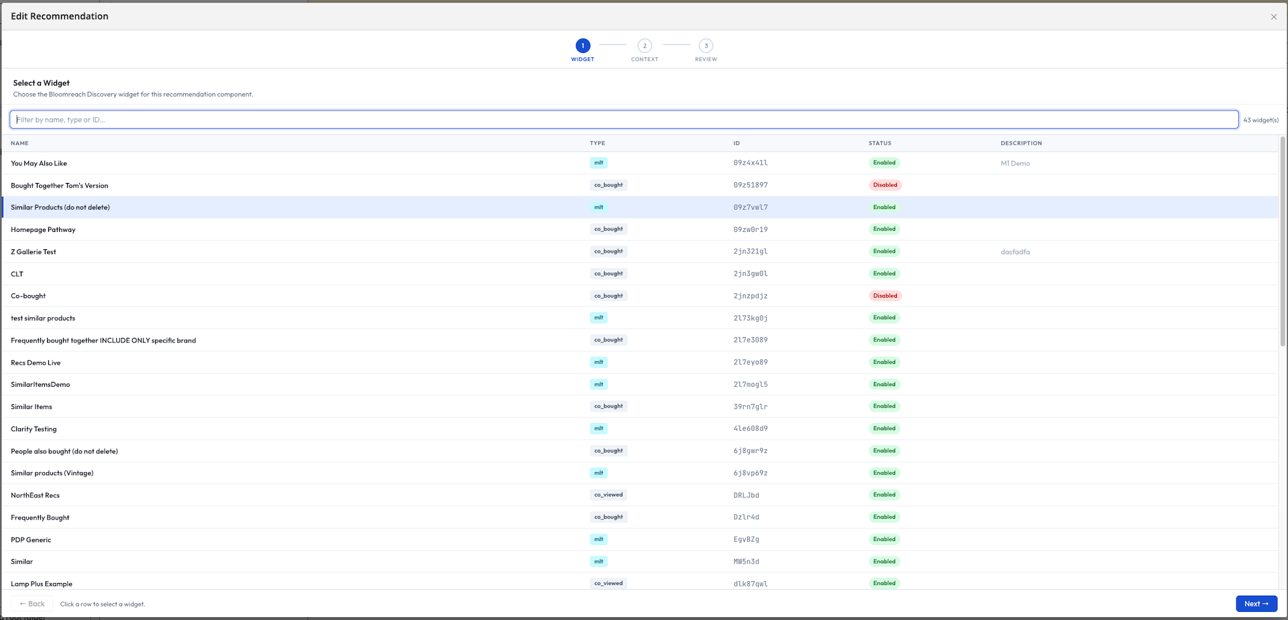Select Frequently bought together INCLUDE ONLY row
Image resolution: width=1288 pixels, height=620 pixels.
click(x=640, y=340)
